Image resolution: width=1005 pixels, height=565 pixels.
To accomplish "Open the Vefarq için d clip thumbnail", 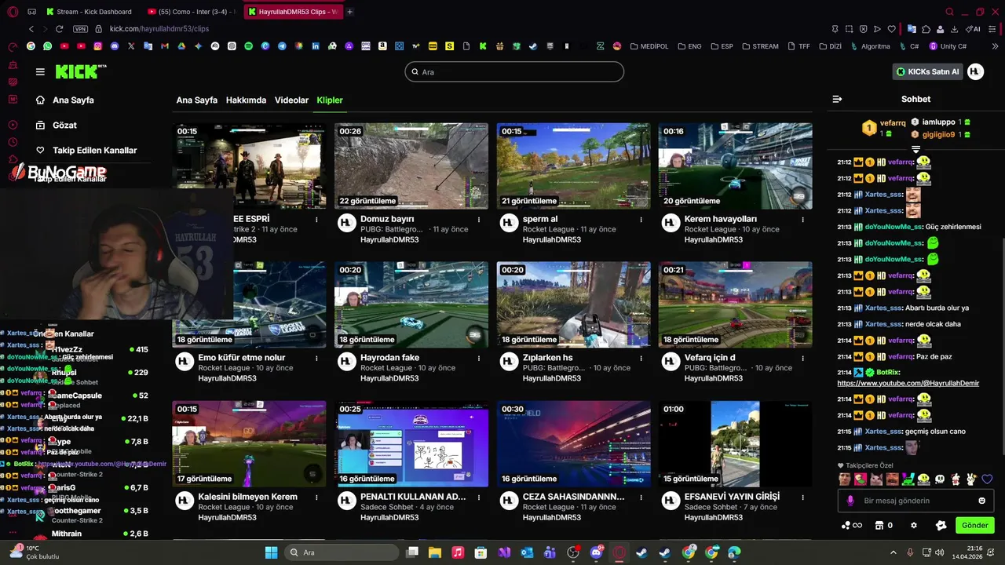I will tap(735, 304).
